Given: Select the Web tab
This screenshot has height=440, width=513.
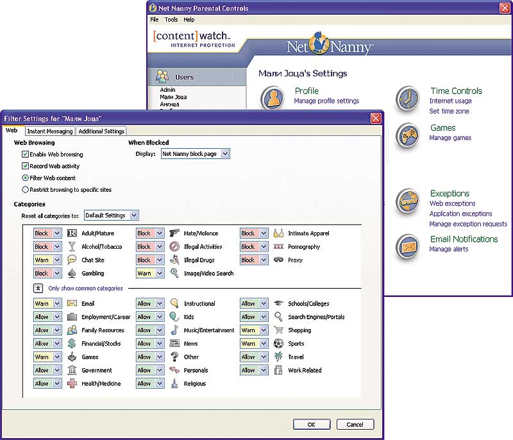Looking at the screenshot, I should [12, 130].
